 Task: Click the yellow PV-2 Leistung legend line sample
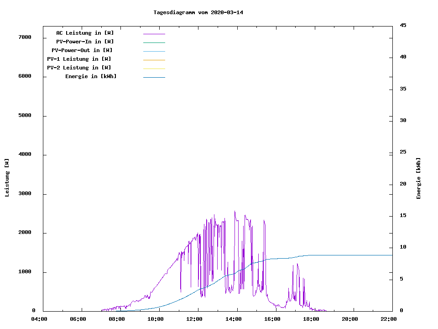point(154,68)
